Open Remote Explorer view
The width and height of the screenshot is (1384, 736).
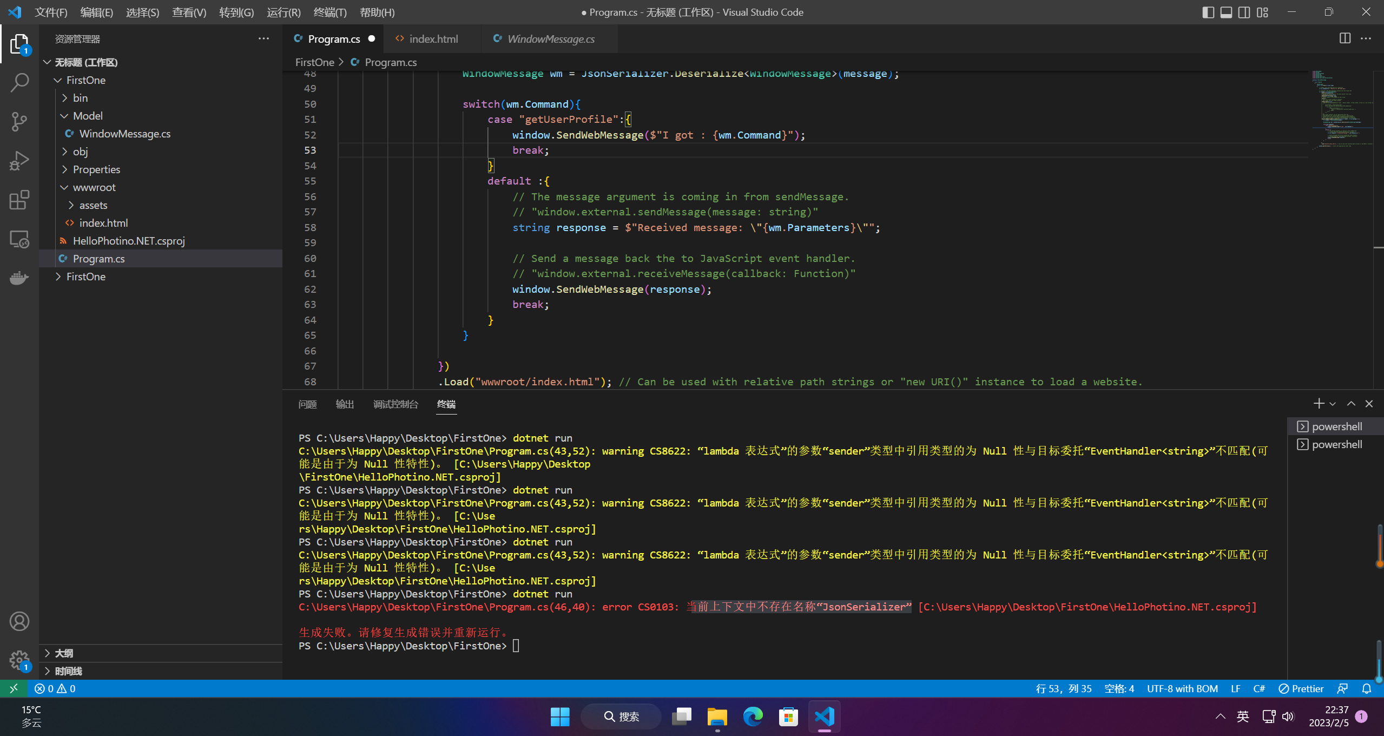click(19, 239)
